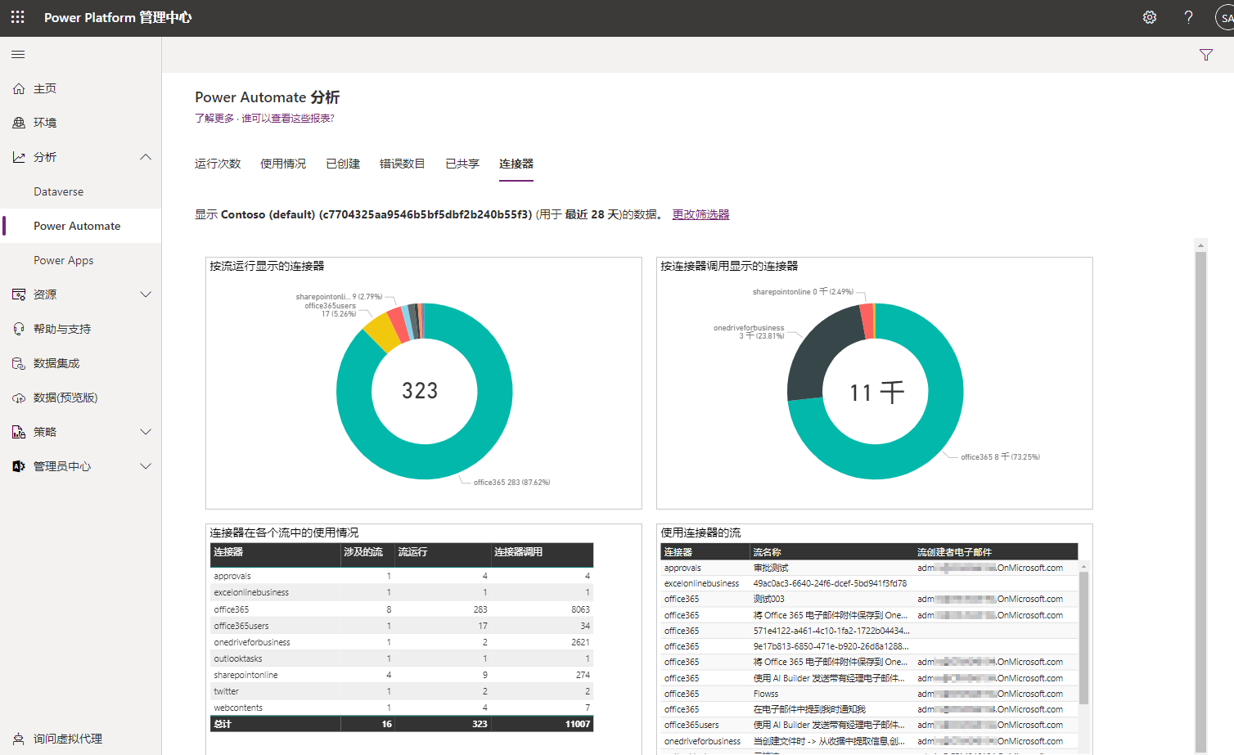
Task: Select the 连接器 tab
Action: (x=516, y=164)
